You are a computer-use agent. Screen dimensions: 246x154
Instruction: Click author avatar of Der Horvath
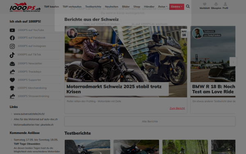click(x=72, y=33)
